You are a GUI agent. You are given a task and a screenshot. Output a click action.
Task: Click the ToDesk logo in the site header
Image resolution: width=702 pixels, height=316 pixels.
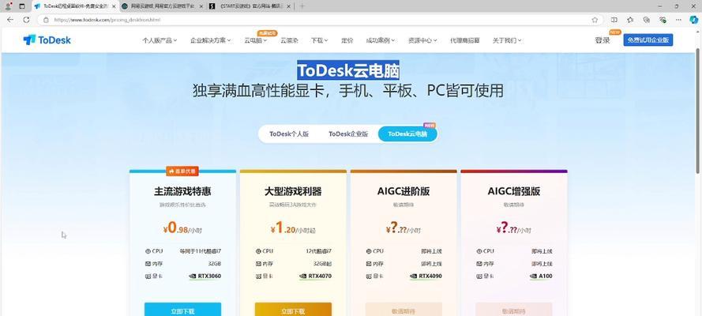coord(47,39)
